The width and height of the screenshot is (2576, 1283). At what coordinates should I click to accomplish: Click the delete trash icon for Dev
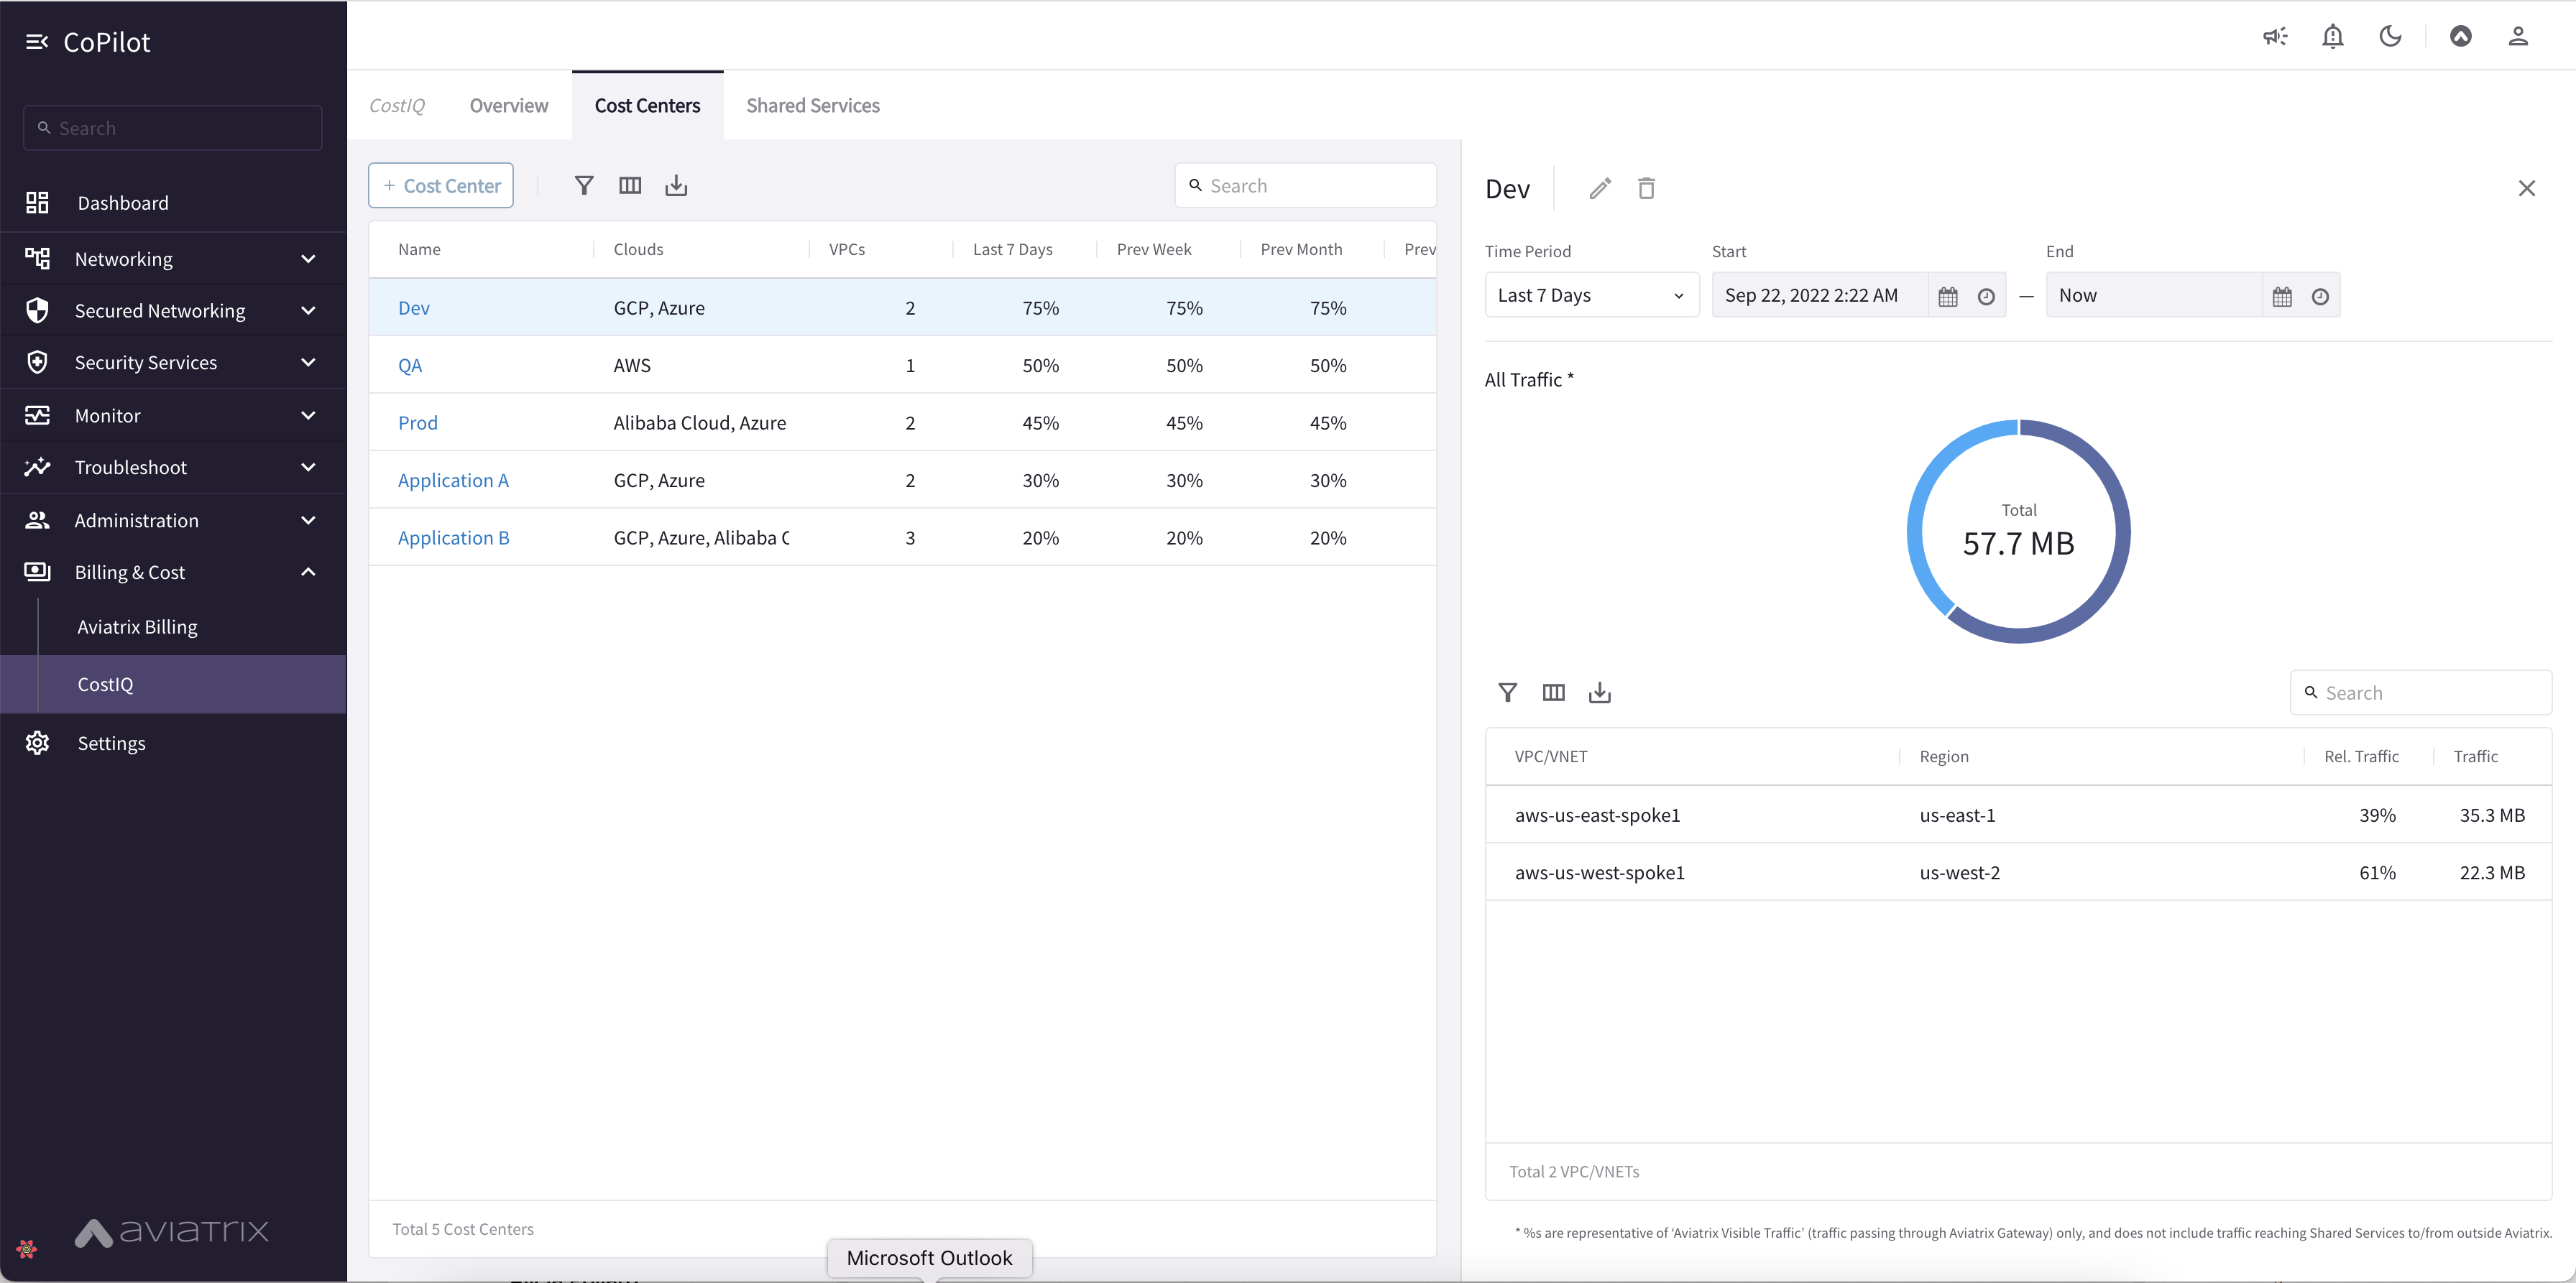coord(1646,188)
